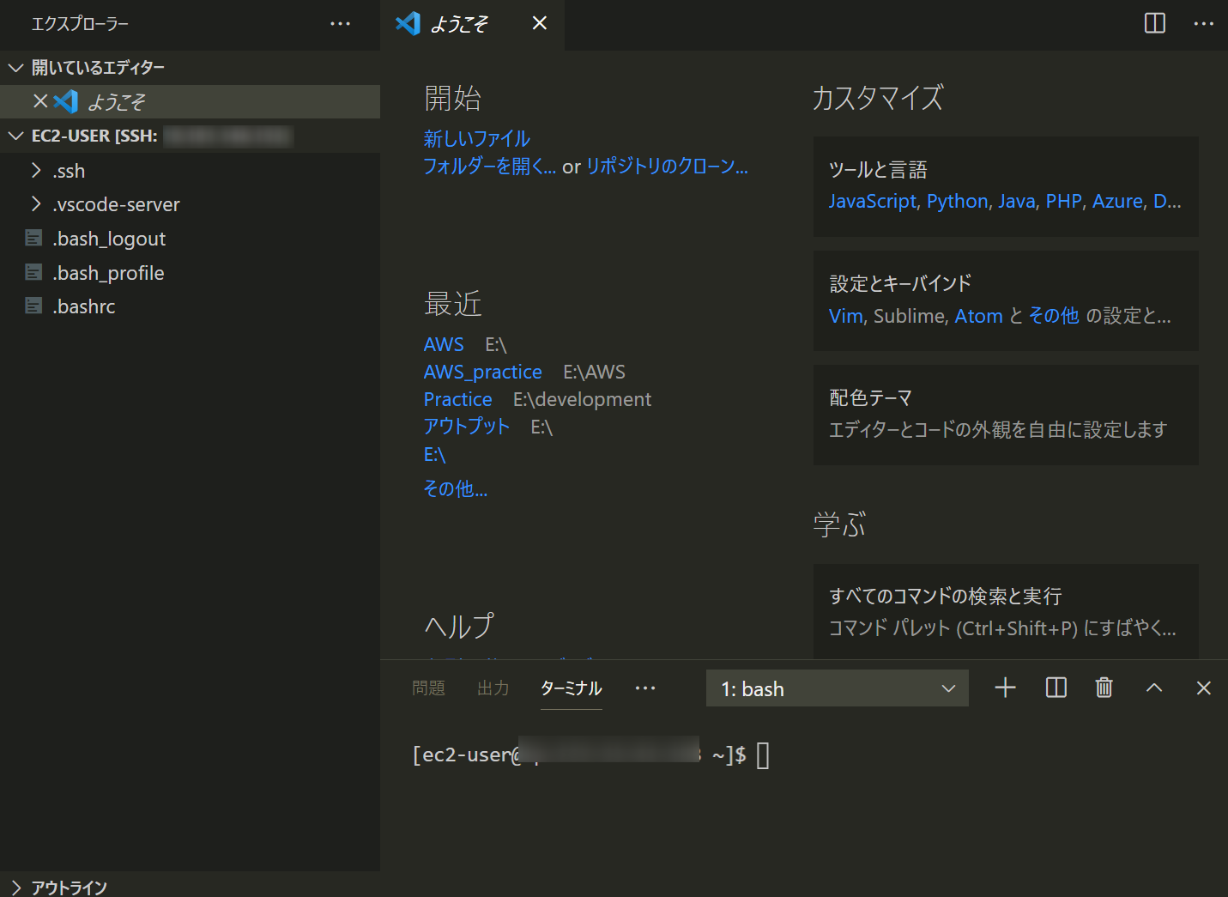Image resolution: width=1228 pixels, height=897 pixels.
Task: Open the terminal selection dropdown showing 1: bash
Action: 837,688
